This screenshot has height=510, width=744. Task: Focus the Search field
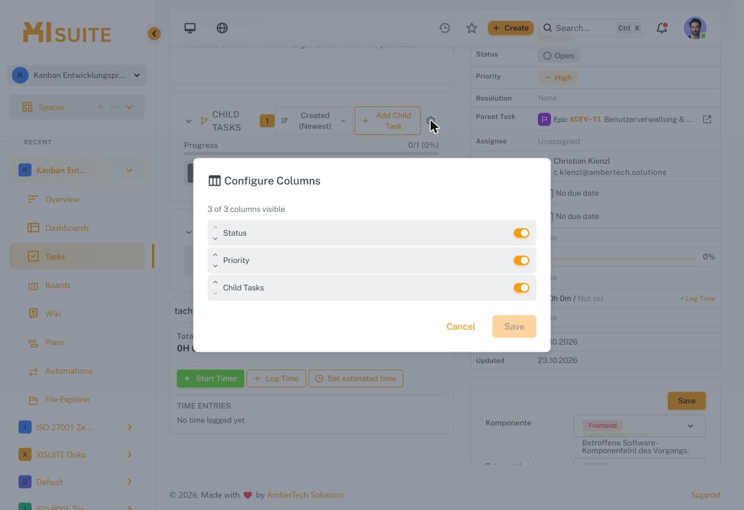tap(592, 28)
